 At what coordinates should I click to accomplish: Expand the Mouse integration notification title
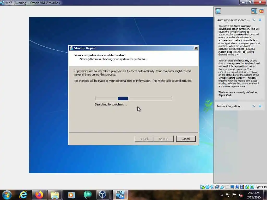pyautogui.click(x=230, y=106)
